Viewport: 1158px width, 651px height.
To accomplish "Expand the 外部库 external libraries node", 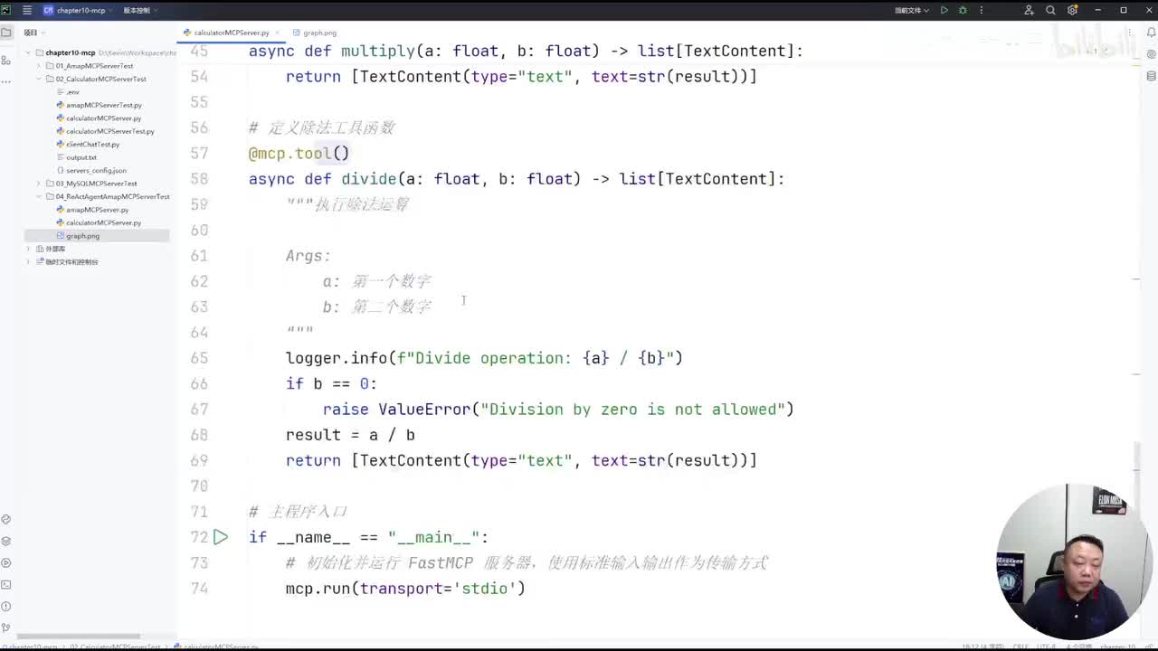I will click(28, 249).
